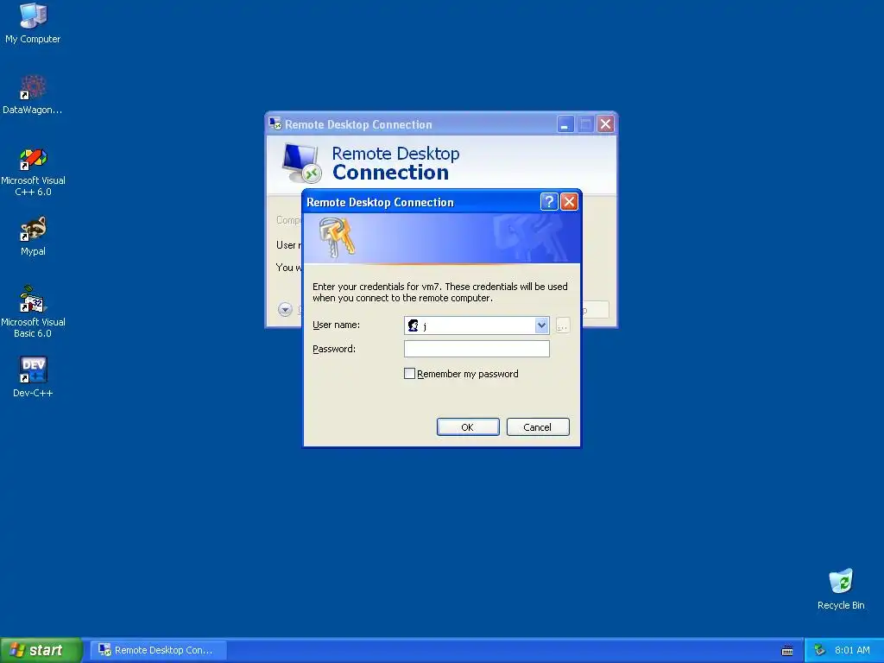Close the credentials dialog with X
This screenshot has height=663, width=884.
tap(569, 202)
